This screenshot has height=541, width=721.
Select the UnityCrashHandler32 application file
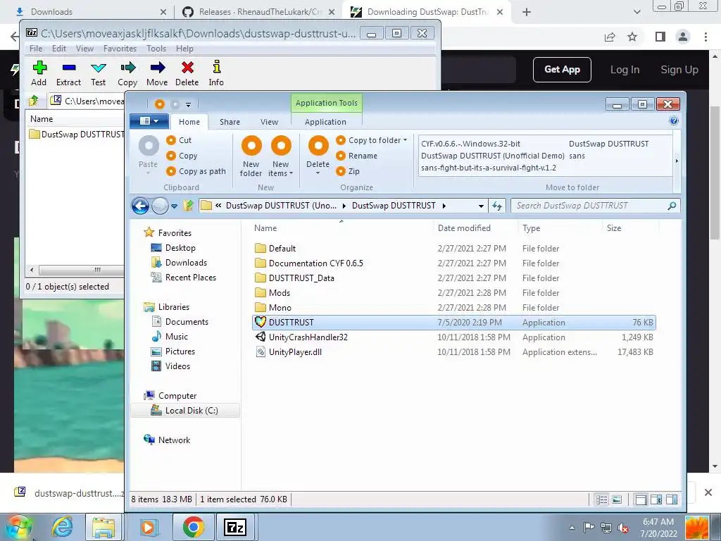pos(454,337)
